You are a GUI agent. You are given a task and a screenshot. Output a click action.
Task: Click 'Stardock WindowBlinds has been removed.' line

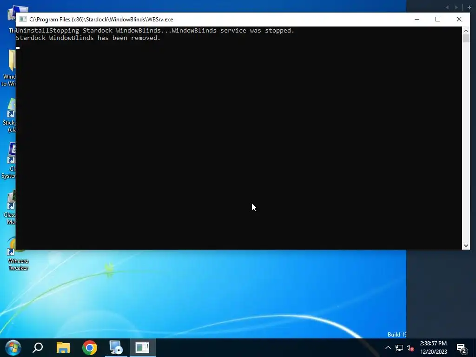pos(88,38)
